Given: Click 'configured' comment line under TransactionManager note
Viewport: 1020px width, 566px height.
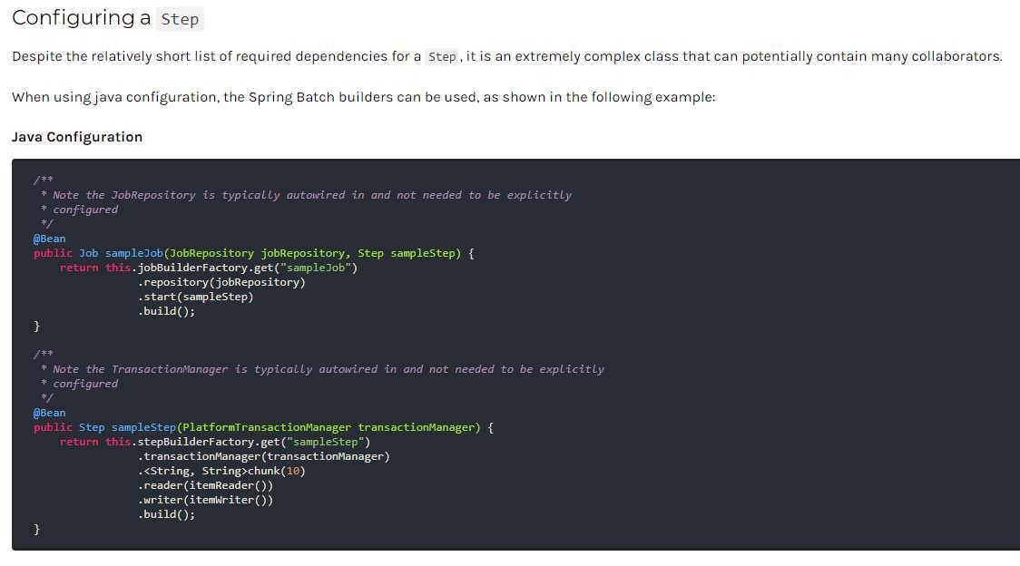Looking at the screenshot, I should coord(79,384).
